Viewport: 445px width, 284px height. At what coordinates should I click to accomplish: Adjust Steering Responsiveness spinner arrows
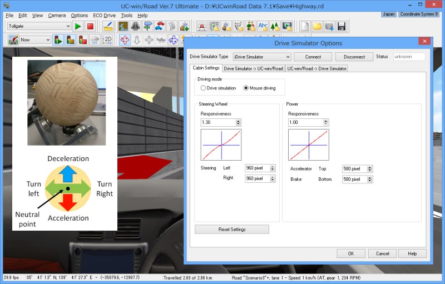238,122
